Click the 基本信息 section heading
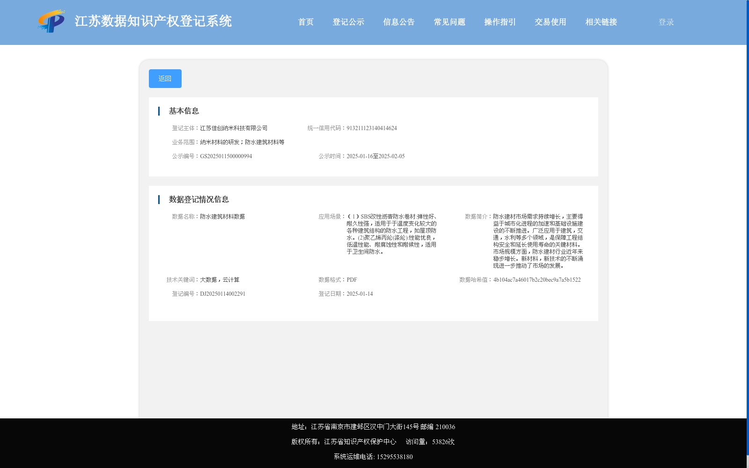749x468 pixels. 184,111
